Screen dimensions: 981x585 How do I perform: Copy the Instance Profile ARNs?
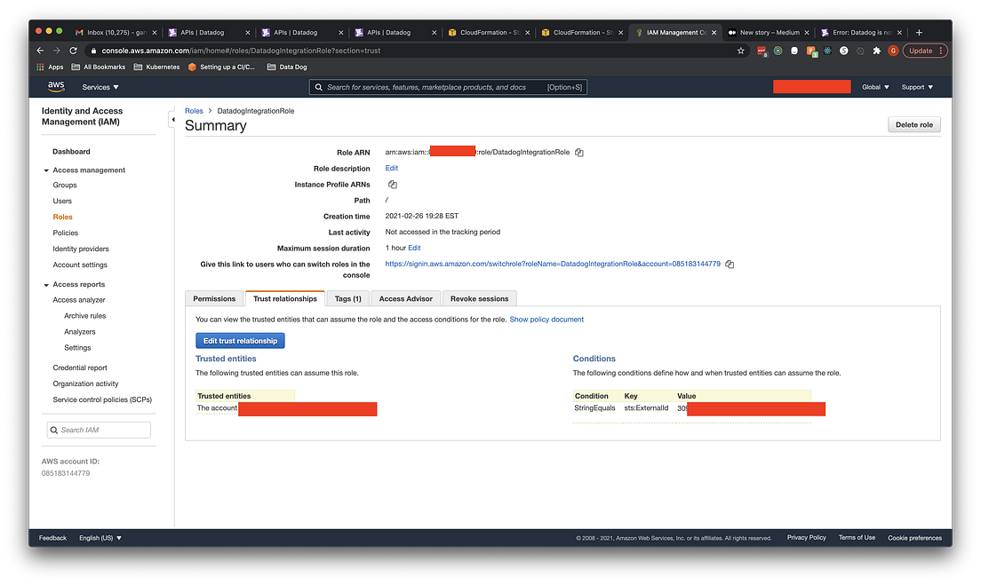click(x=392, y=184)
